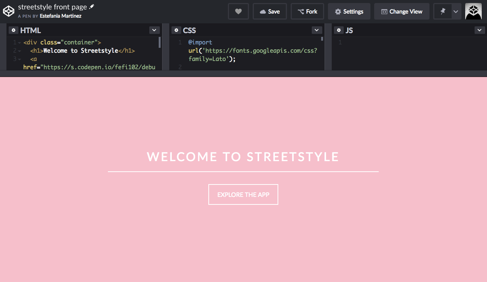
Task: Pin the pen with pushpin icon
Action: (x=443, y=12)
